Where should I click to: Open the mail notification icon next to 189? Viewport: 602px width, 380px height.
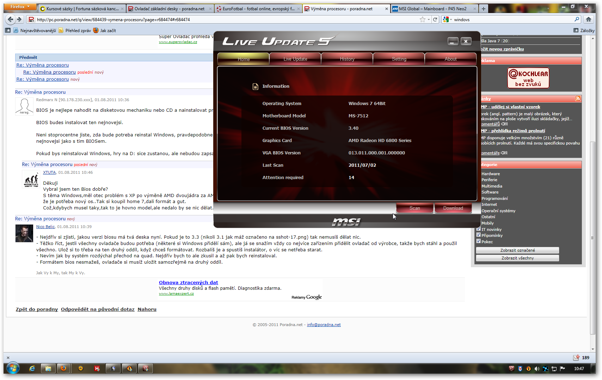(576, 357)
